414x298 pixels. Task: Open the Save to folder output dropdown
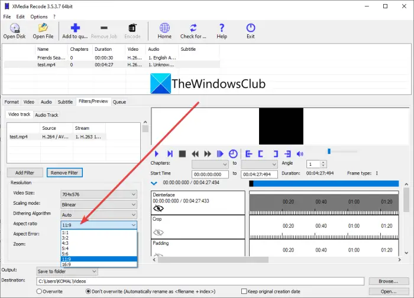(67, 271)
